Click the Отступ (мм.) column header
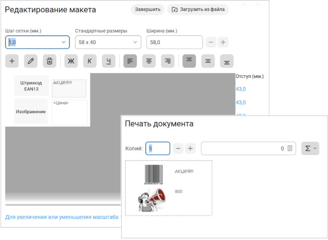The height and width of the screenshot is (240, 328). click(250, 76)
